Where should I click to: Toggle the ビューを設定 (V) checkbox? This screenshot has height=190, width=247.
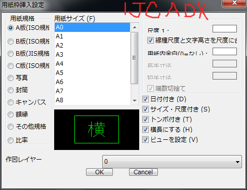pyautogui.click(x=145, y=140)
